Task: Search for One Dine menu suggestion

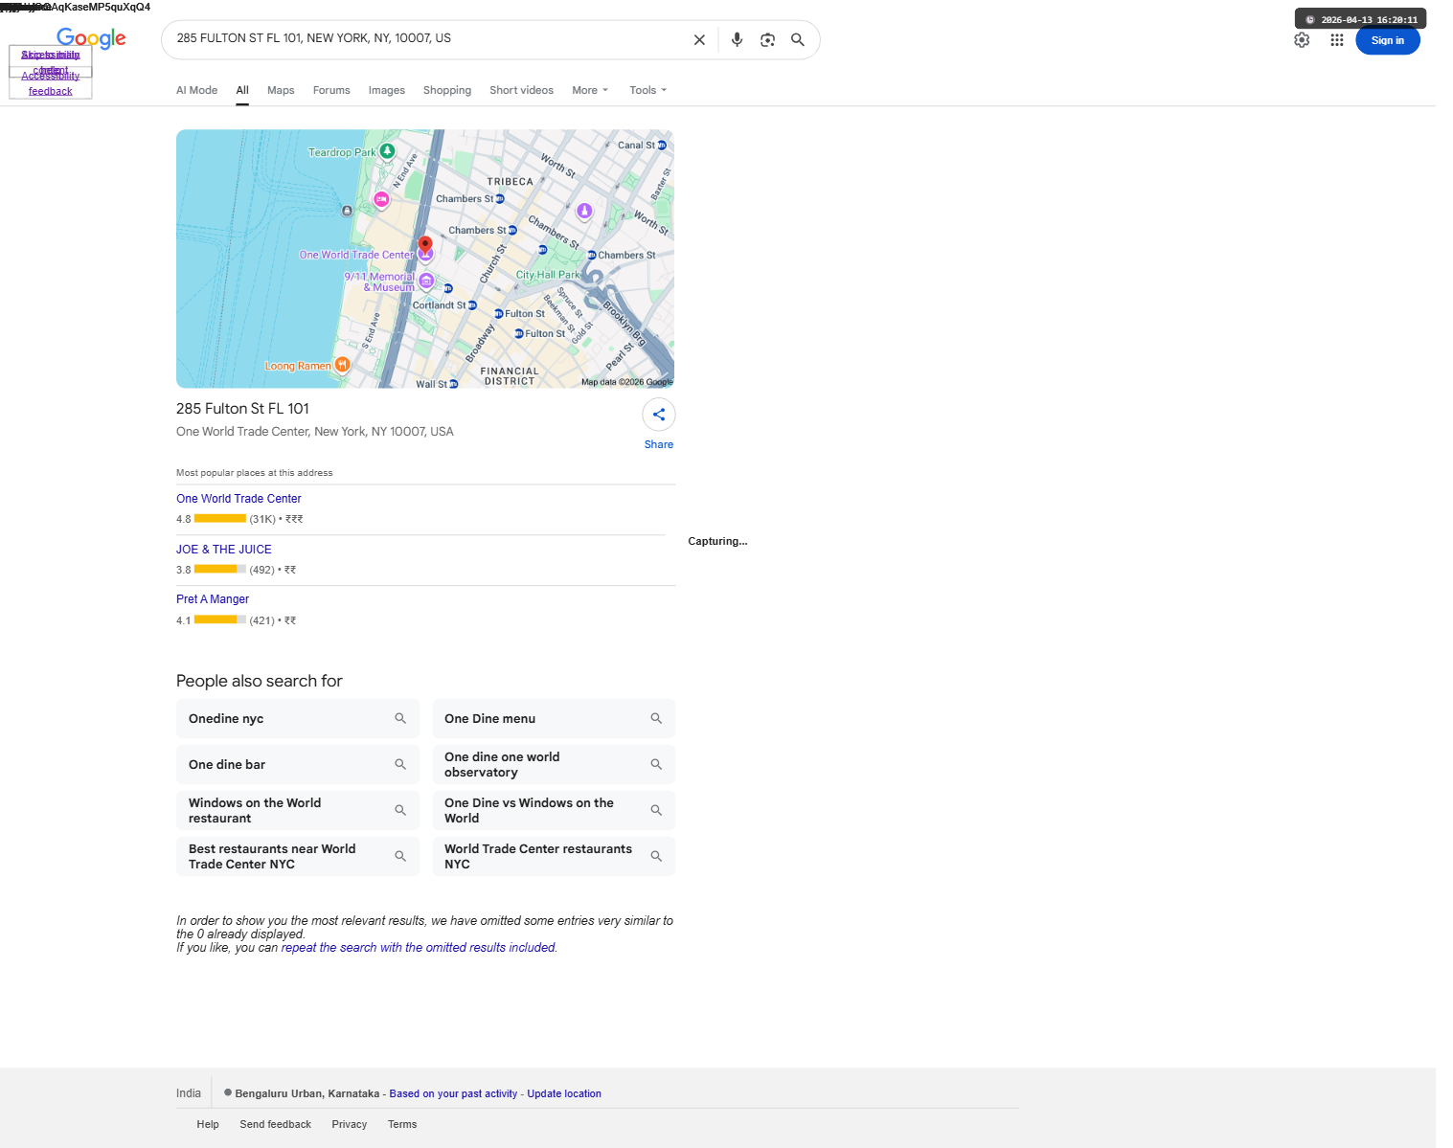Action: pos(554,719)
